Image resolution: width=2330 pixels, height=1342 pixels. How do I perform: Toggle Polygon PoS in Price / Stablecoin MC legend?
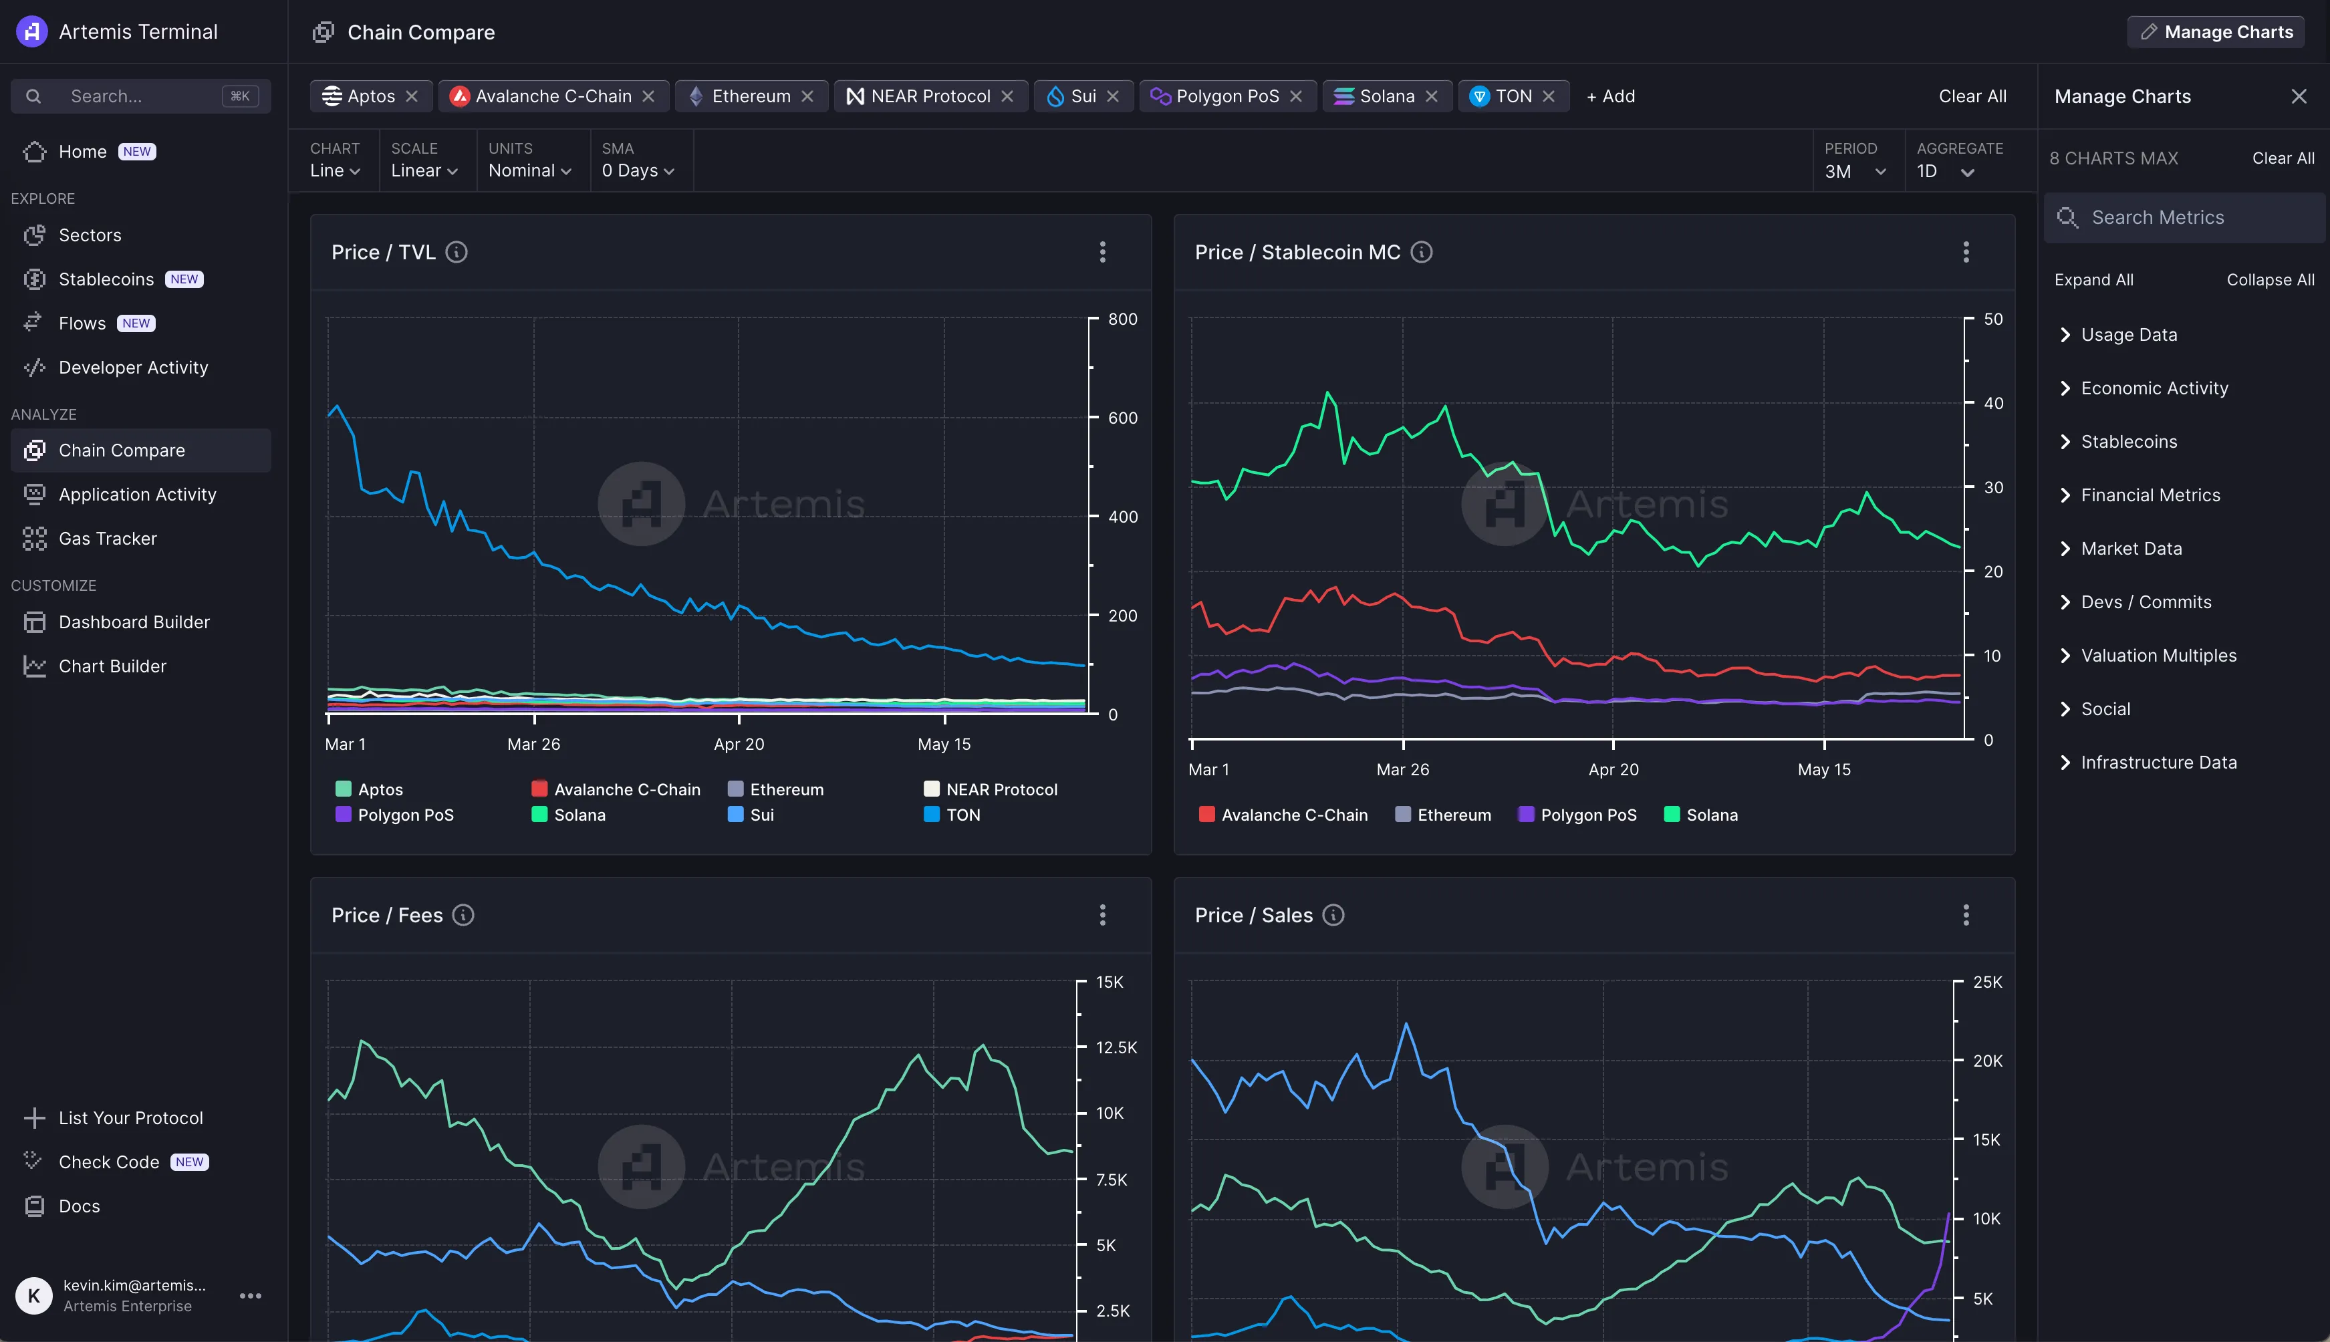1577,815
